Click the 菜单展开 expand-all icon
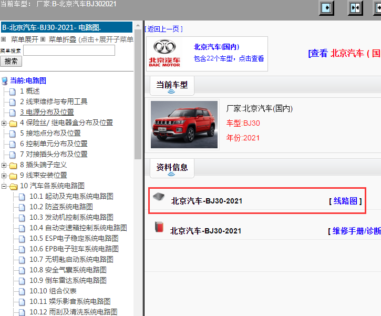 pyautogui.click(x=3, y=39)
